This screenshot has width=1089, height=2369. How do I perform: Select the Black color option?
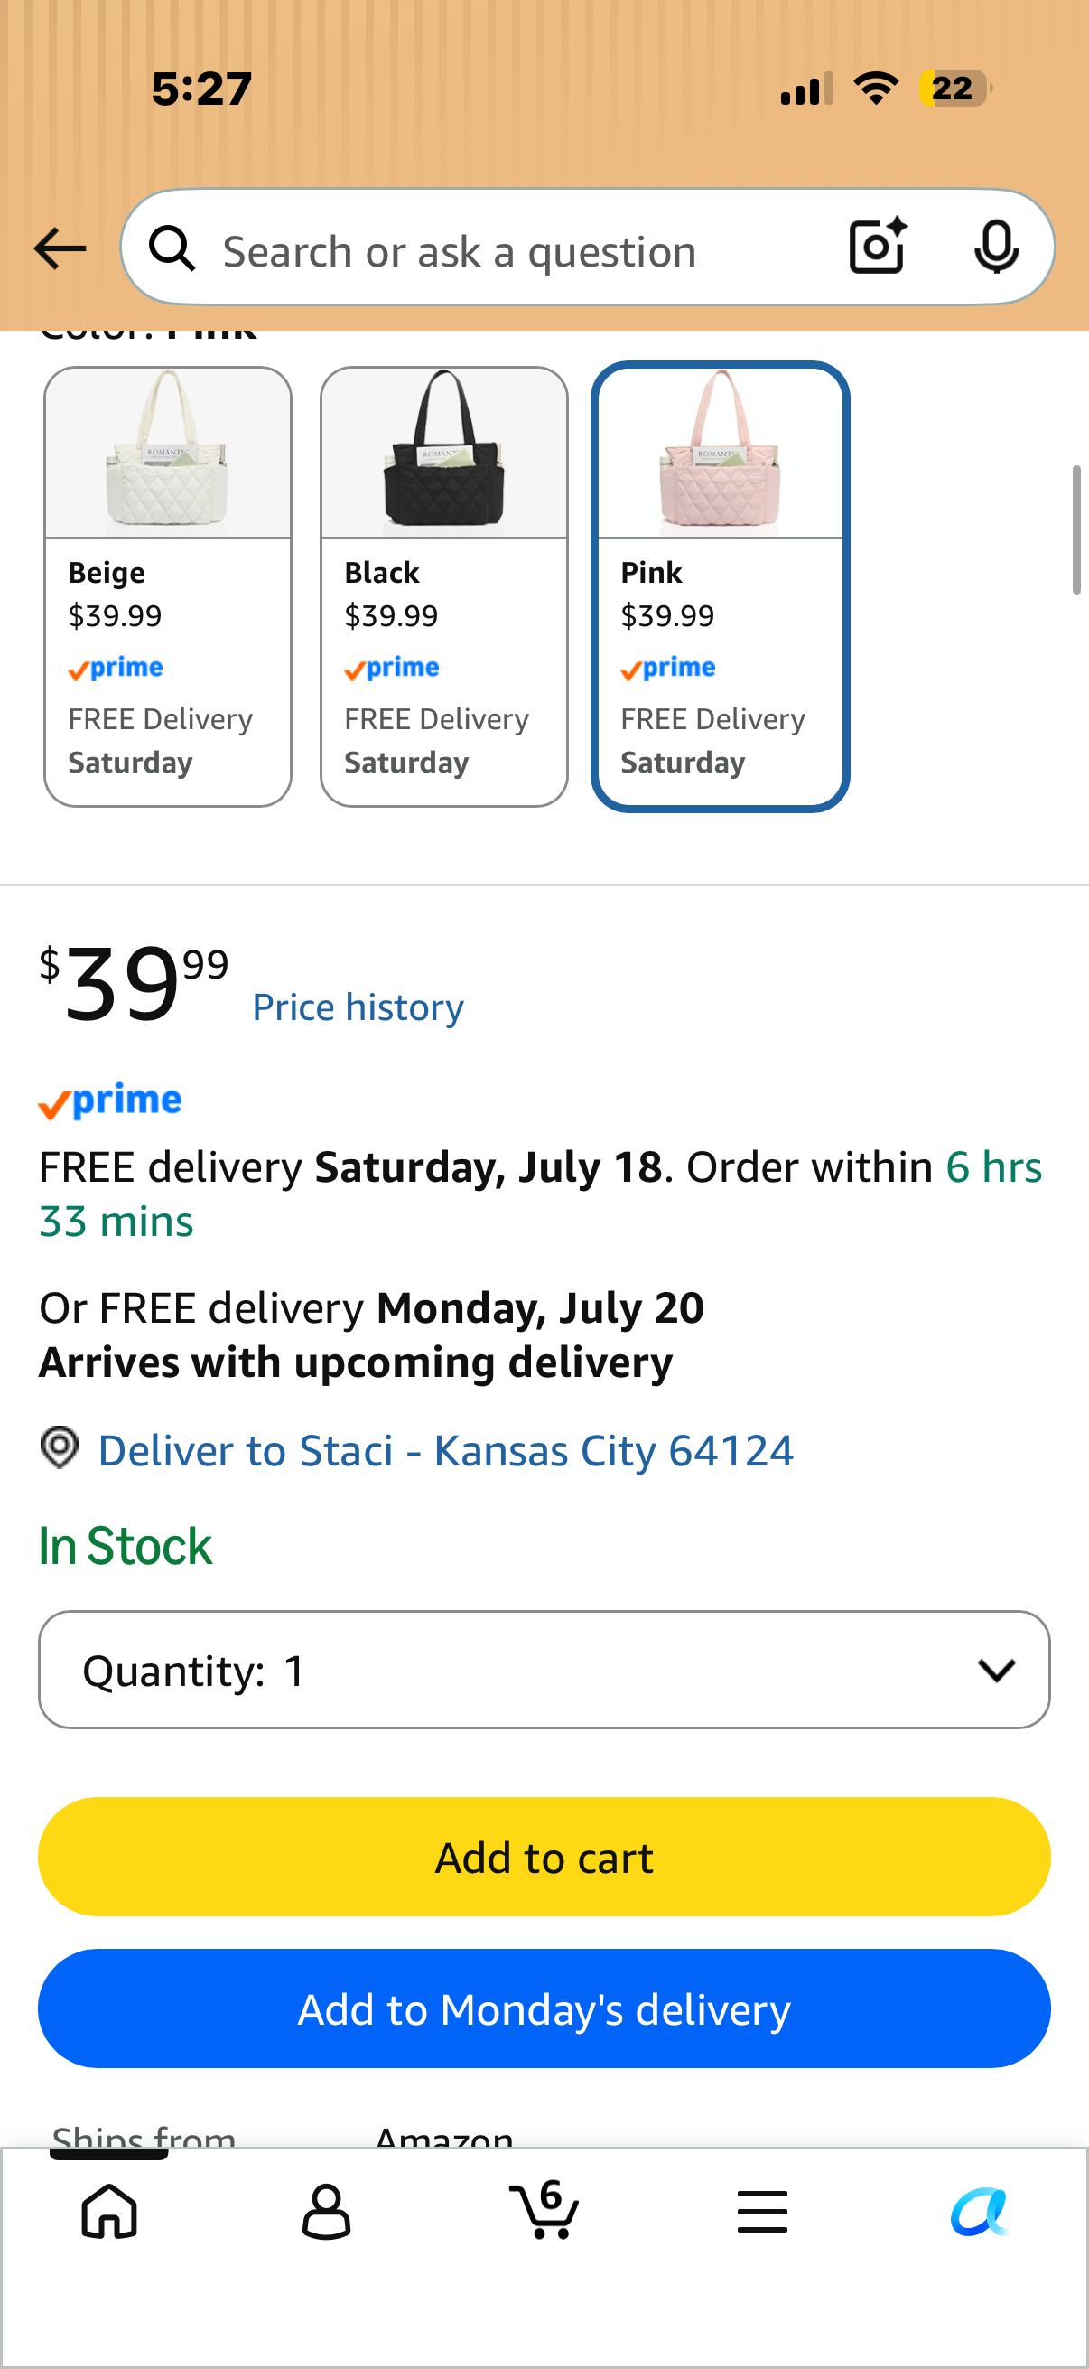[x=444, y=586]
